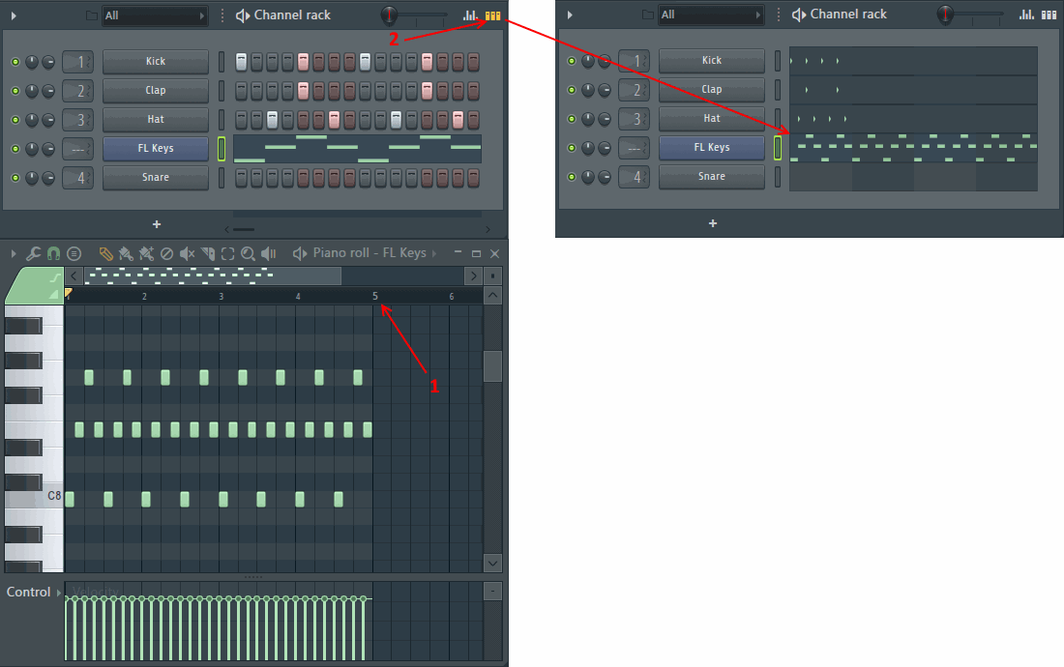Open the piano roll main menu arrow
Screen dimensions: 1064x667
click(x=14, y=253)
